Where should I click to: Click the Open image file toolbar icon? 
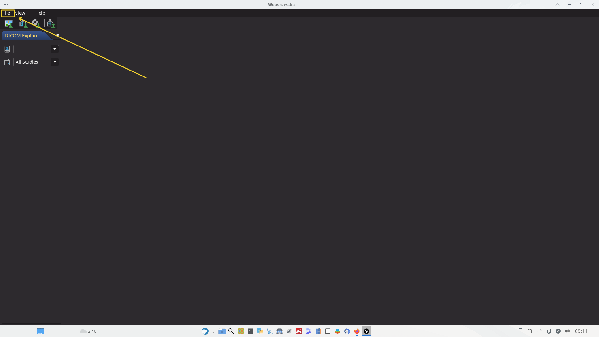[x=9, y=24]
